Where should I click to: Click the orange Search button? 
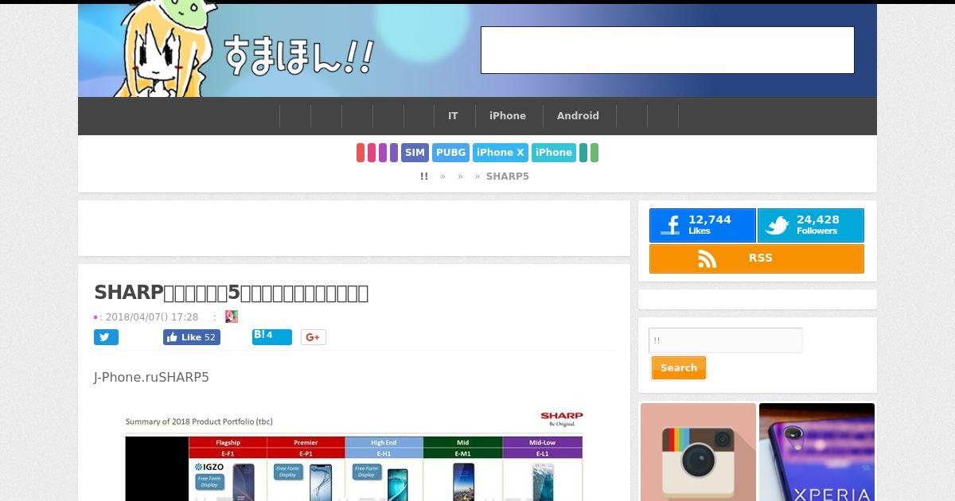(x=679, y=368)
